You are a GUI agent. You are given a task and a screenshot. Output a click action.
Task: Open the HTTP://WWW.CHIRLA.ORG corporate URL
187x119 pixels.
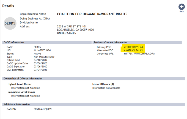click(139, 53)
